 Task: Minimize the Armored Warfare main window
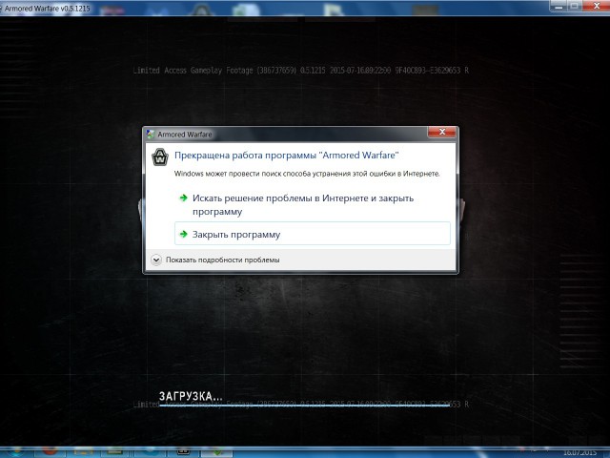pyautogui.click(x=559, y=6)
